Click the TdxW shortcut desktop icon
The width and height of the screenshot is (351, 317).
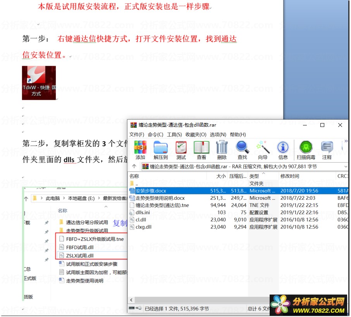pyautogui.click(x=39, y=83)
